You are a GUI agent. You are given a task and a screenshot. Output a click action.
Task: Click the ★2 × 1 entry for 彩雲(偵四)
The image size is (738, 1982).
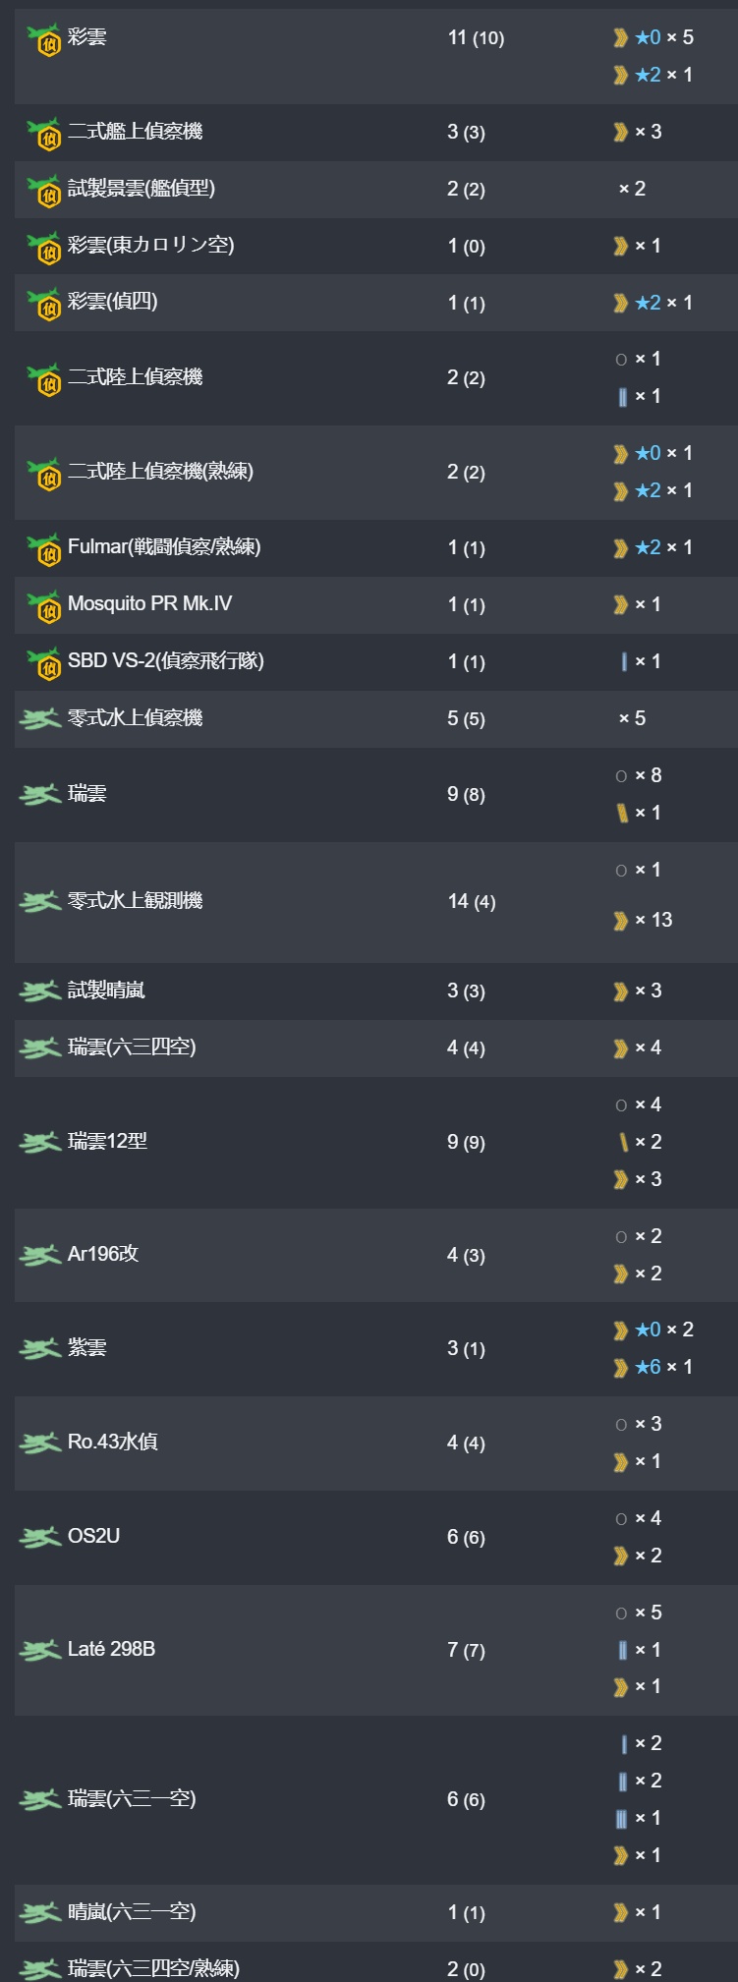pyautogui.click(x=653, y=303)
